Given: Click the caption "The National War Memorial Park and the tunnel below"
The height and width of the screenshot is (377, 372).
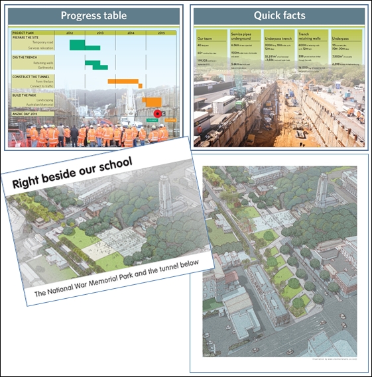Looking at the screenshot, I should pos(117,278).
